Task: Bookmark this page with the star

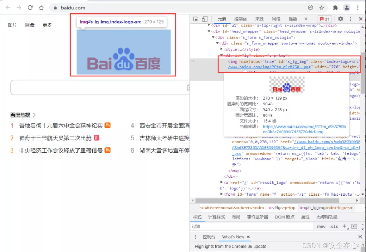Action: click(x=322, y=8)
